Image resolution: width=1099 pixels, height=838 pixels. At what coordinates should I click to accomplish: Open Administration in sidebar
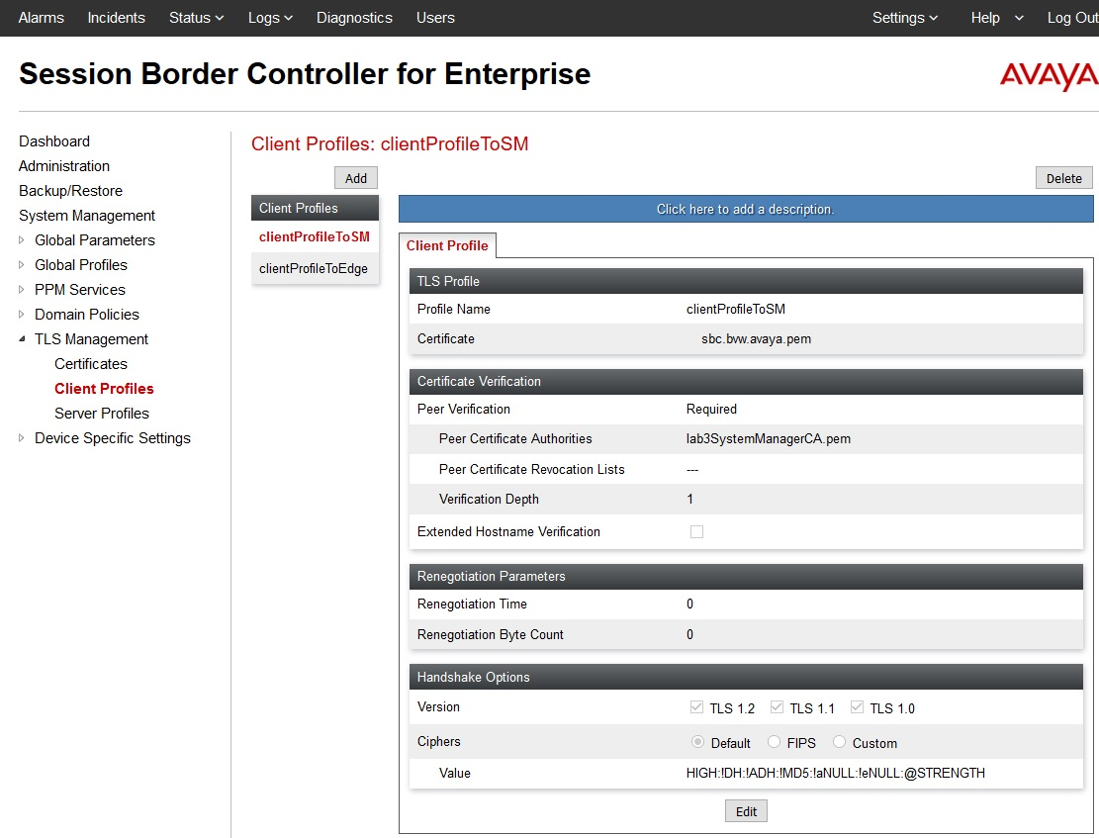click(x=63, y=166)
